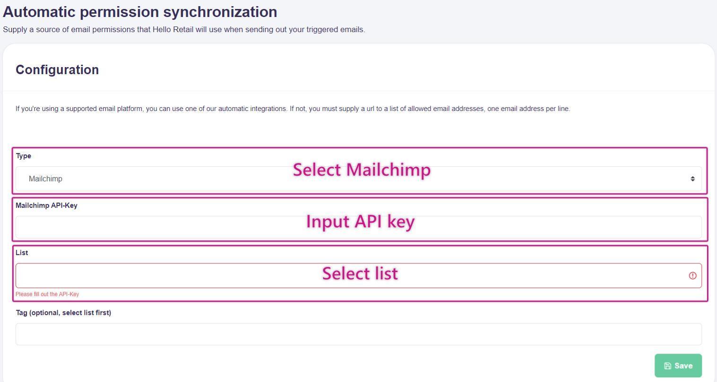717x382 pixels.
Task: Focus the Mailchimp API-Key input field
Action: point(142,228)
